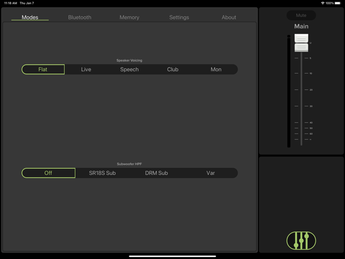The width and height of the screenshot is (345, 259).
Task: Click the battery status icon
Action: 338,3
